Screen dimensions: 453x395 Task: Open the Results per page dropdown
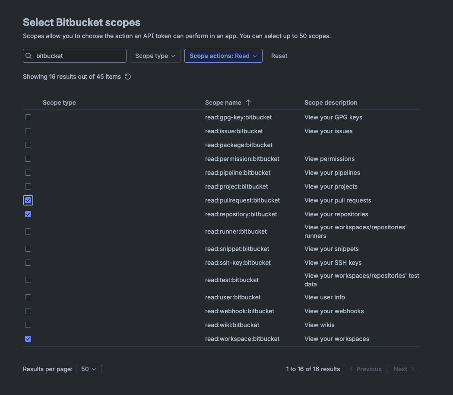[x=89, y=369]
